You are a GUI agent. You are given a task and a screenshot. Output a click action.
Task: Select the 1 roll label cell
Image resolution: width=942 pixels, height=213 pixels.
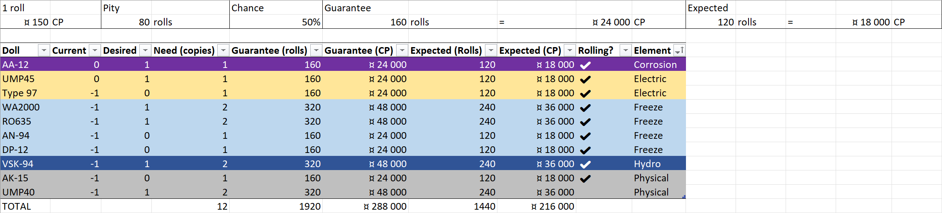pos(25,8)
